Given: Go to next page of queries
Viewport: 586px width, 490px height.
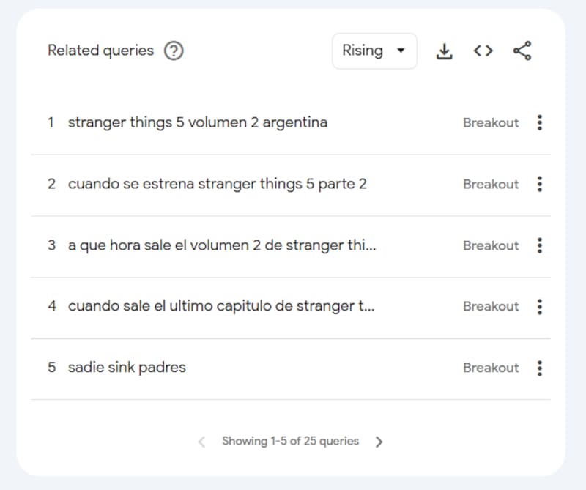Looking at the screenshot, I should click(x=379, y=442).
